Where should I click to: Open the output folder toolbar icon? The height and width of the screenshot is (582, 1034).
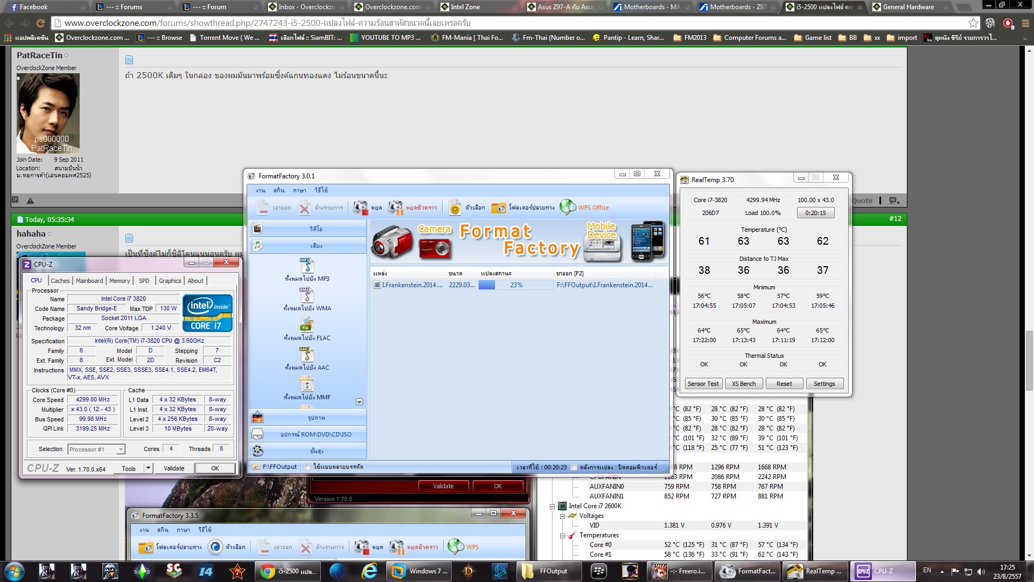click(499, 207)
